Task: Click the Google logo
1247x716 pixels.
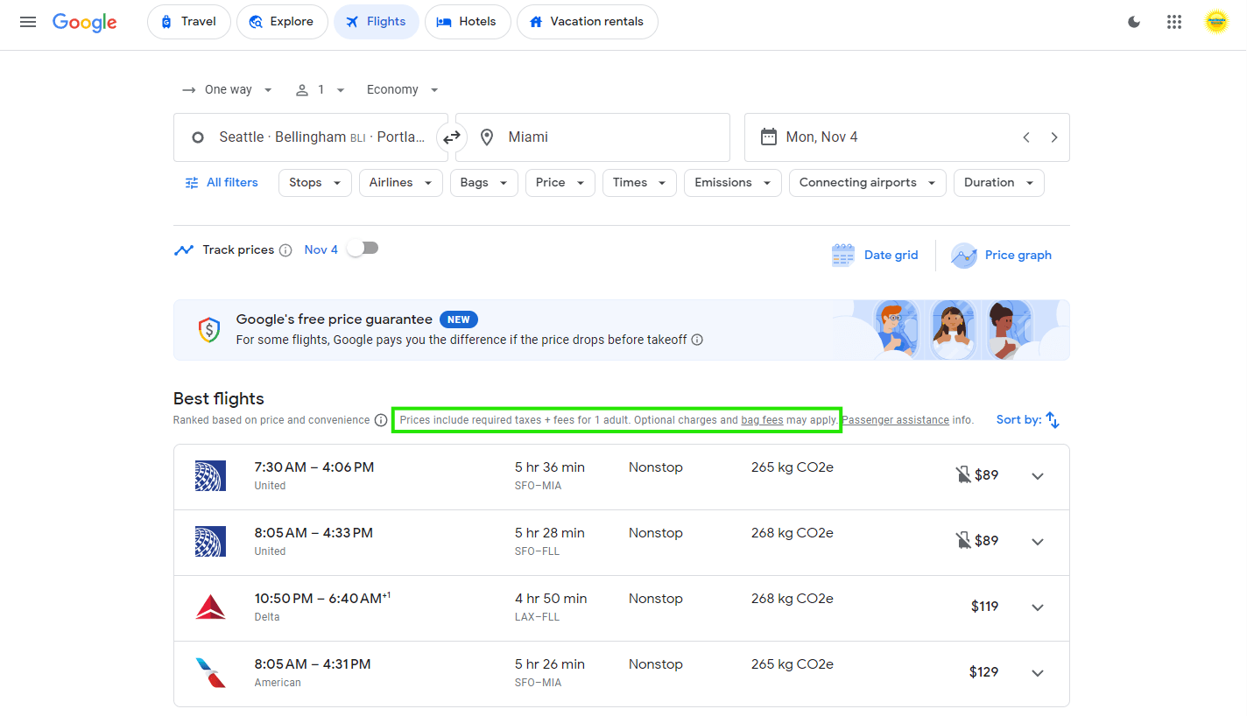Action: 84,24
